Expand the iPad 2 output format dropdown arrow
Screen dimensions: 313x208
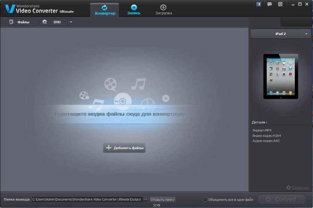pyautogui.click(x=306, y=34)
